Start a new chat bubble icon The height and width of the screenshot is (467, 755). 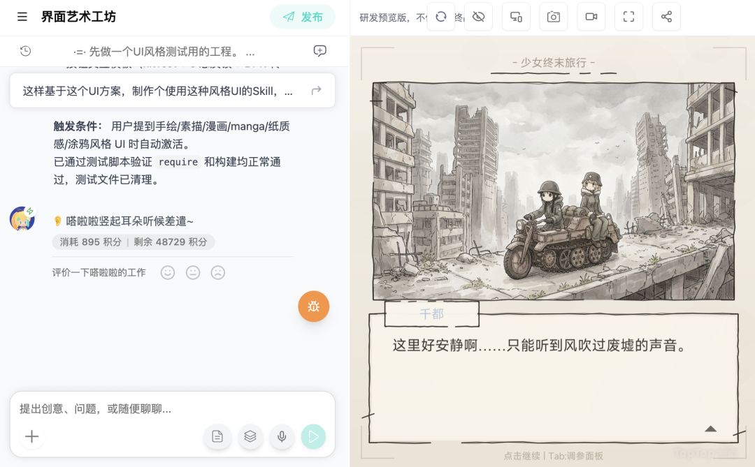point(319,51)
